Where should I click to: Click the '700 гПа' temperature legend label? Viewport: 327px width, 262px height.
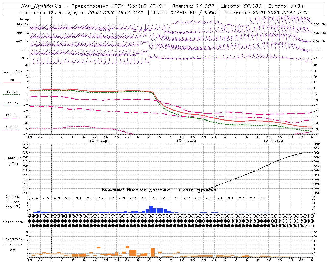[12, 115]
